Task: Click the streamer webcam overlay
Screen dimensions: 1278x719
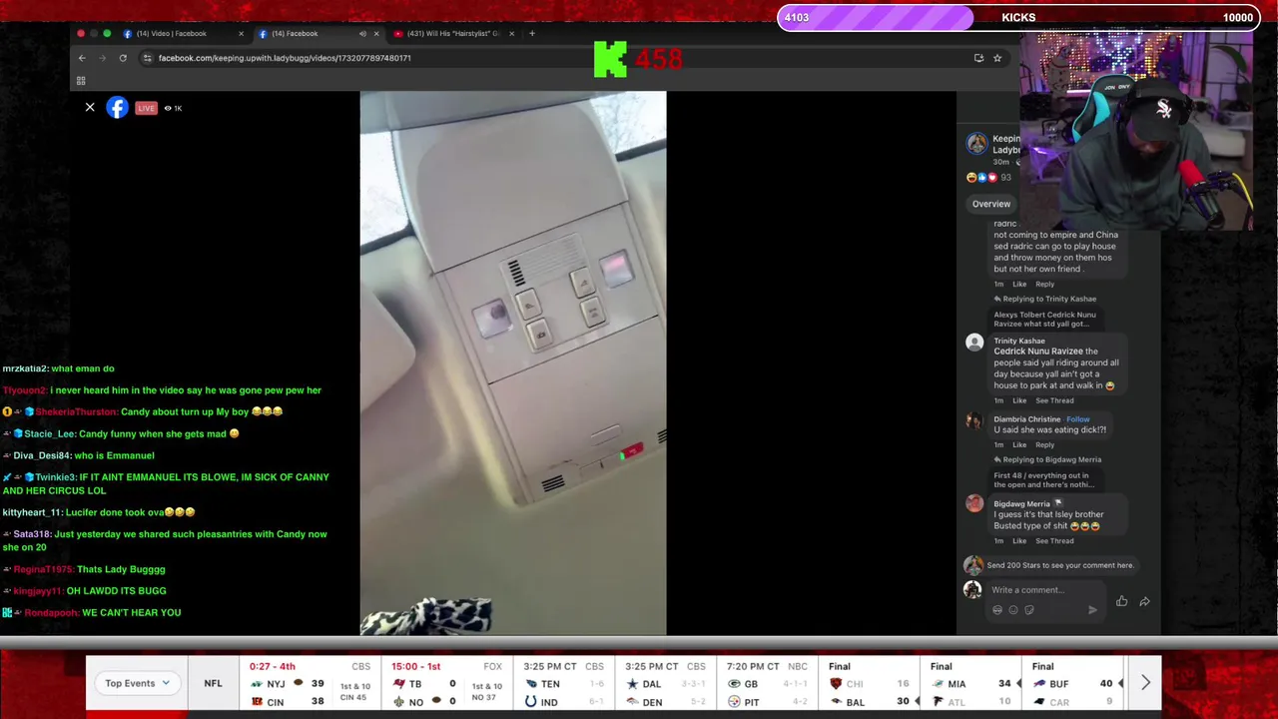Action: click(x=1136, y=131)
